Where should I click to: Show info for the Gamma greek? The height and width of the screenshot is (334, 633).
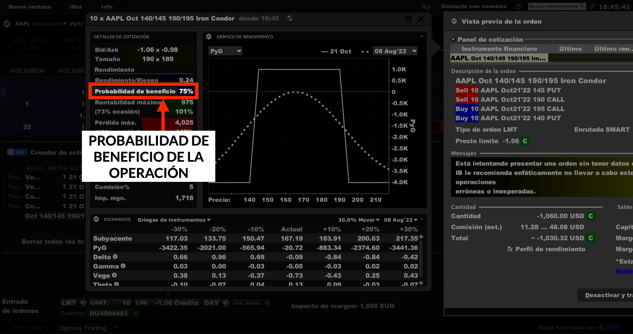coord(123,266)
